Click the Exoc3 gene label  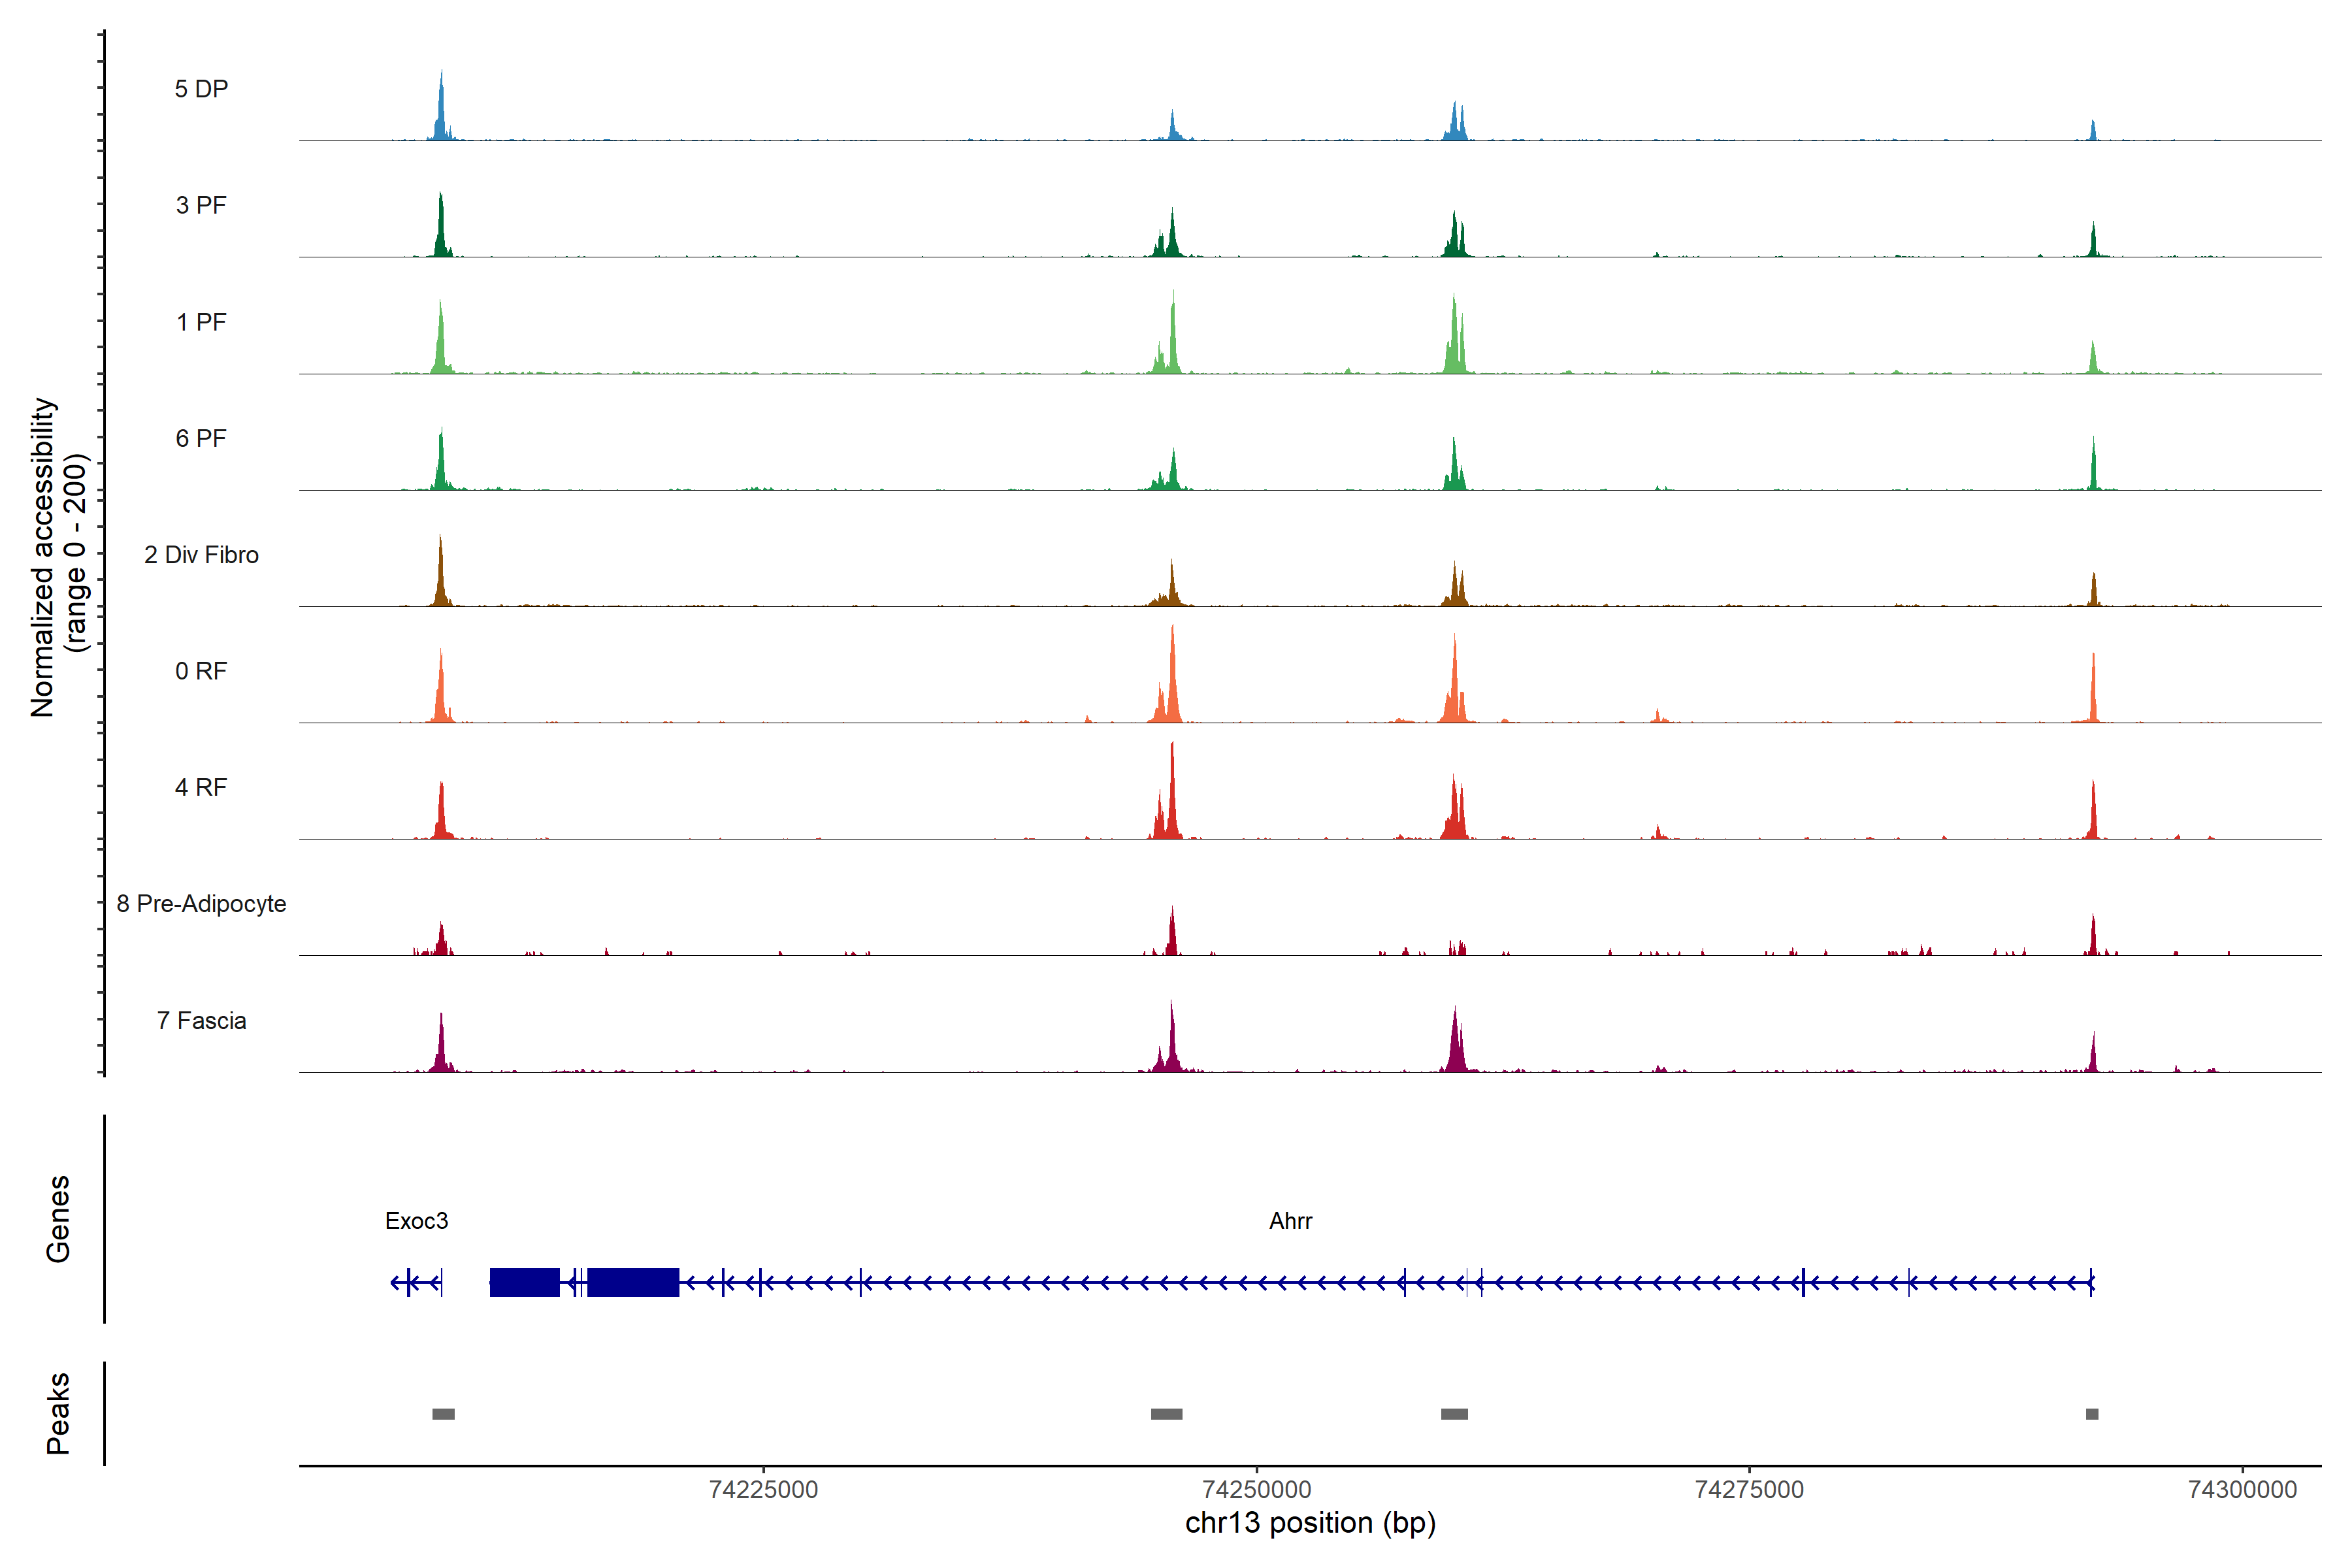(x=416, y=1221)
